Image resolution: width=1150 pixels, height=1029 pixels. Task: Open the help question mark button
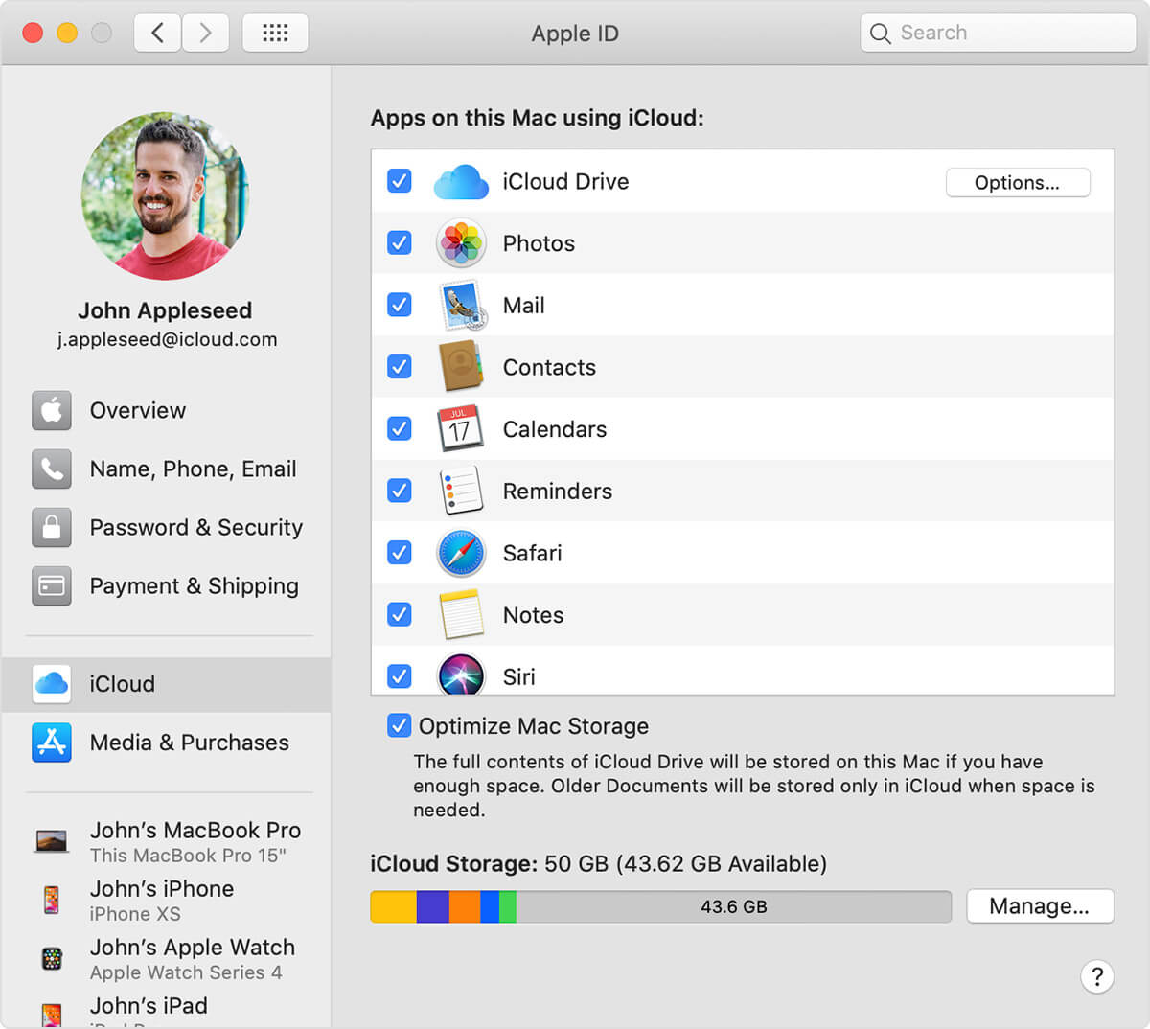[1097, 976]
